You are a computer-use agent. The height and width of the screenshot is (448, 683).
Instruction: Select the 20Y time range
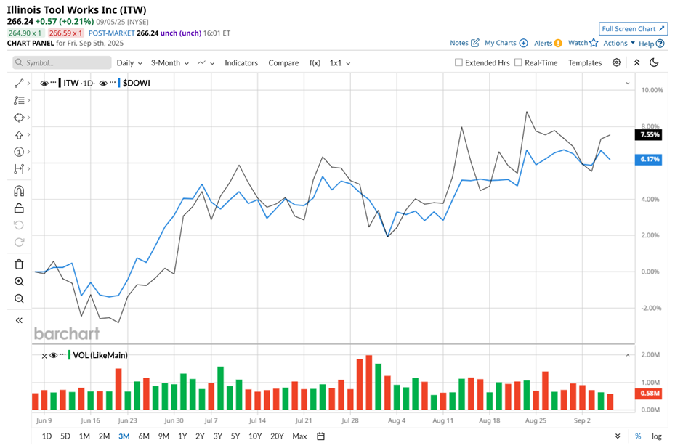click(277, 436)
